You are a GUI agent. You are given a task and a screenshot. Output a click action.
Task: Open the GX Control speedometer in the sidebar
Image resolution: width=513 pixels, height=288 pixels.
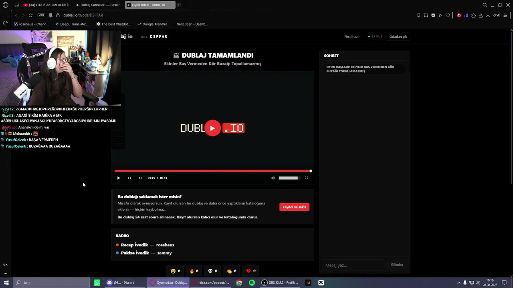pos(5,23)
